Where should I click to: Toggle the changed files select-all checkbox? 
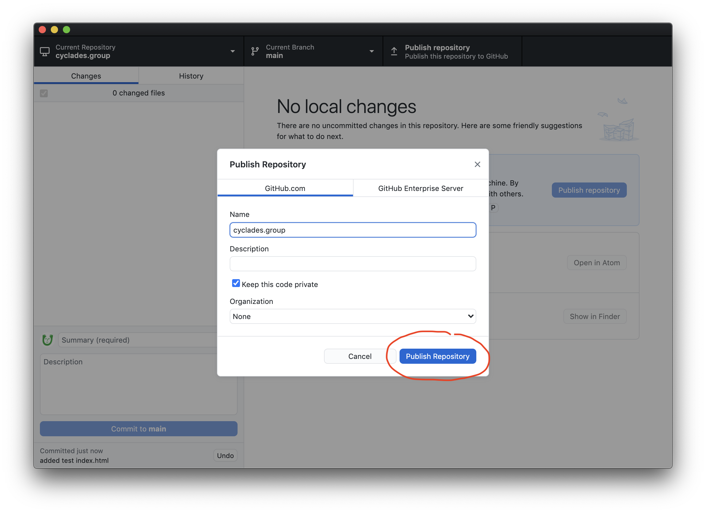pos(44,93)
